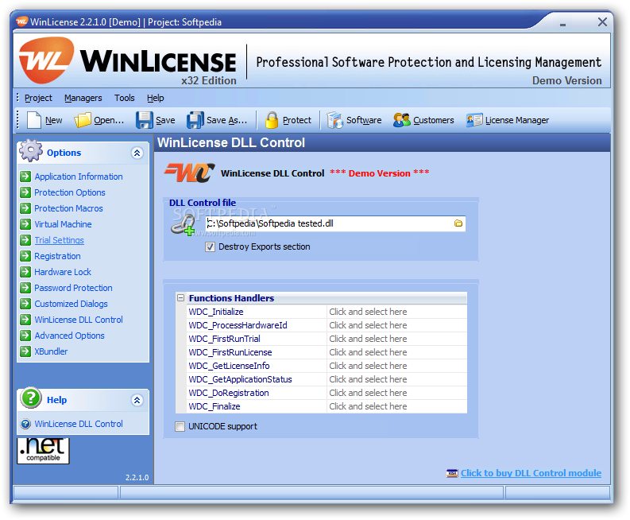Select handler value for WDC_GetApplicationStatus
The width and height of the screenshot is (630, 520).
tap(396, 379)
